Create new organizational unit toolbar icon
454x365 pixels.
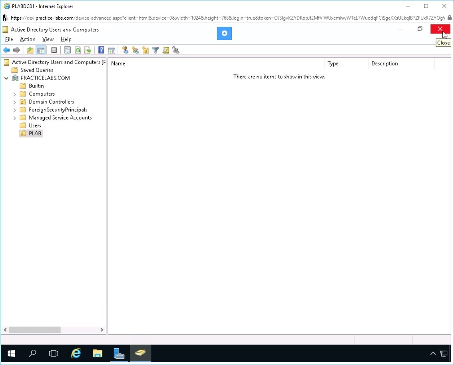[145, 50]
